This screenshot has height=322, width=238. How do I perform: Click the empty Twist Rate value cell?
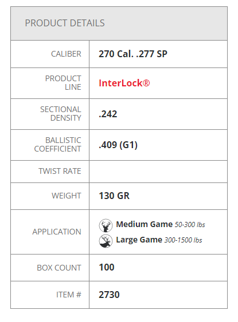pyautogui.click(x=158, y=172)
